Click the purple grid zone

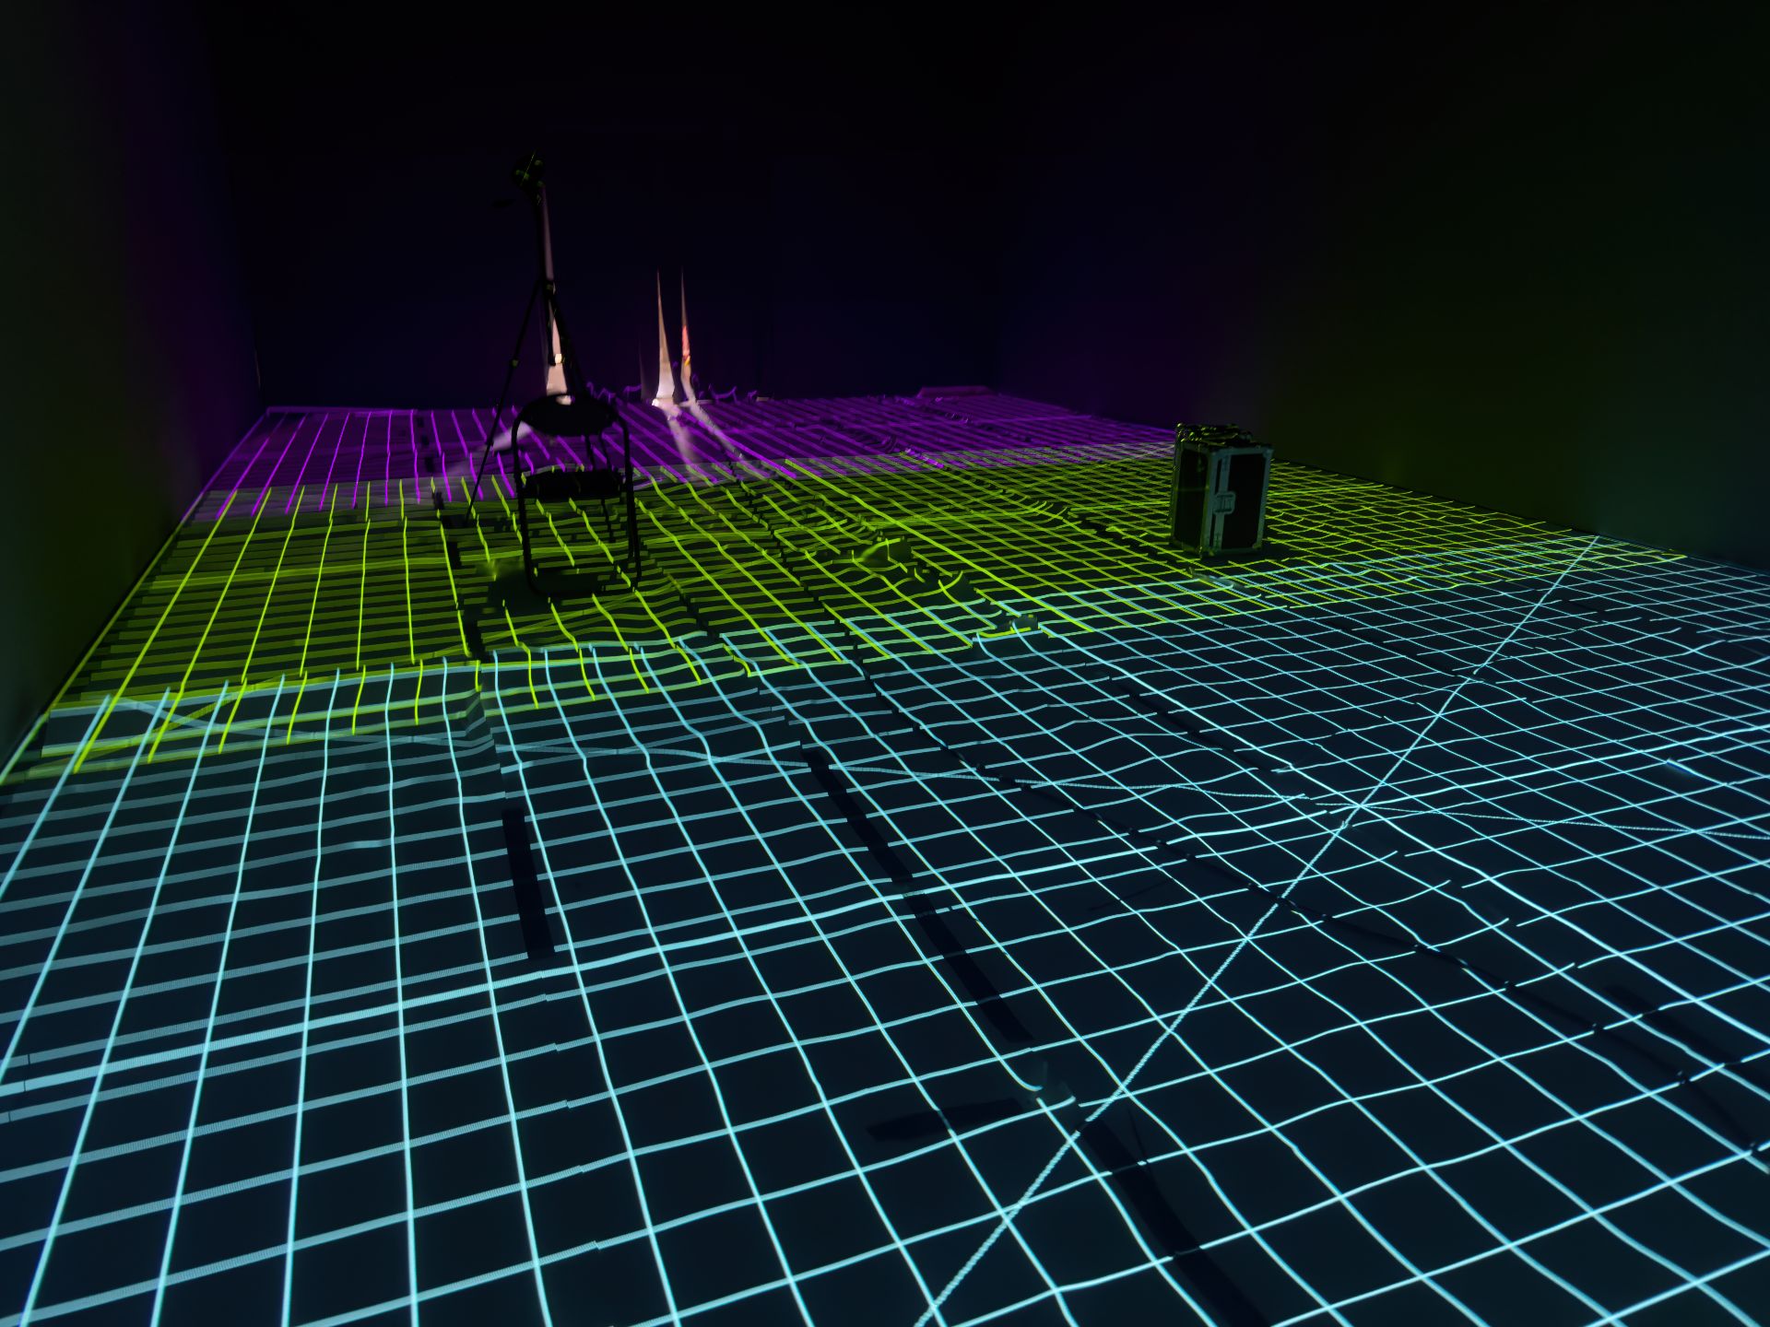tap(369, 442)
